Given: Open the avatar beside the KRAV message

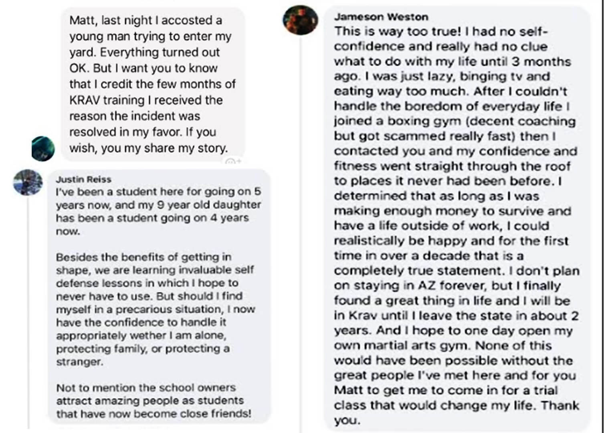Looking at the screenshot, I should [x=43, y=149].
